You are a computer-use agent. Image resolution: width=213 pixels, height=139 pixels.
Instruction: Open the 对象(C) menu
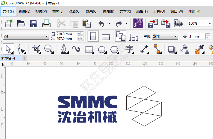(x=74, y=11)
